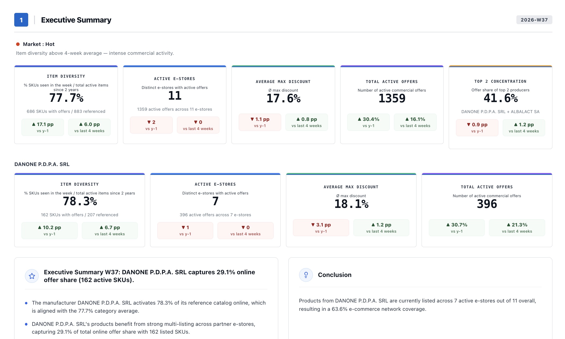Click the lightbulb icon beside Conclusion
Image resolution: width=565 pixels, height=339 pixels.
point(306,275)
